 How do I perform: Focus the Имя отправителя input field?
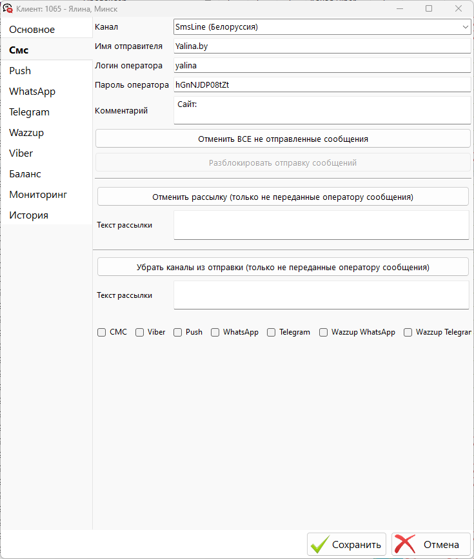[x=322, y=46]
